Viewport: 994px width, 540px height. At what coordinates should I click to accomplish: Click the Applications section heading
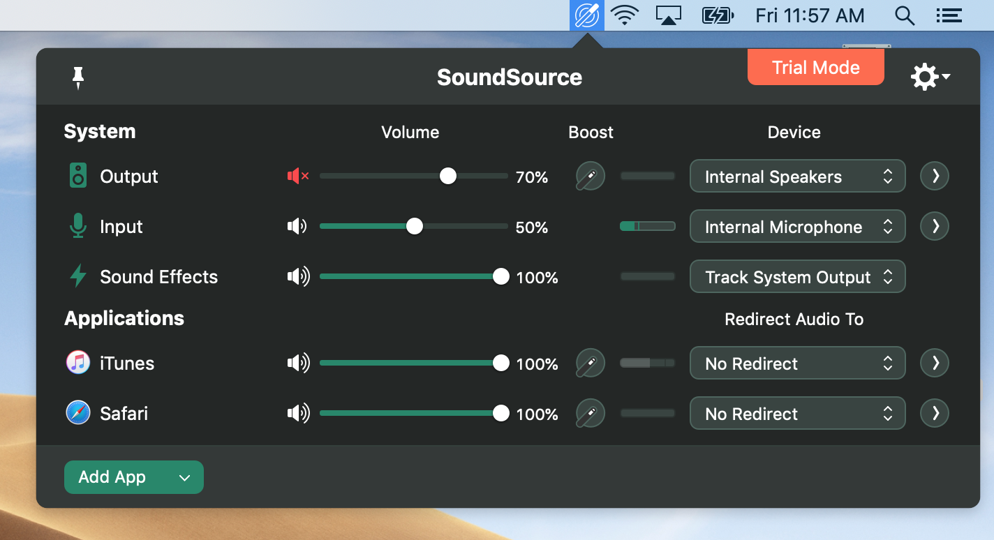(x=124, y=319)
